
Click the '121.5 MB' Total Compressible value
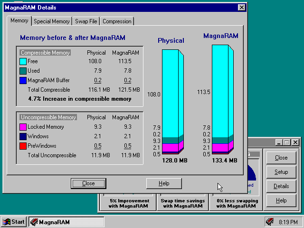129,90
